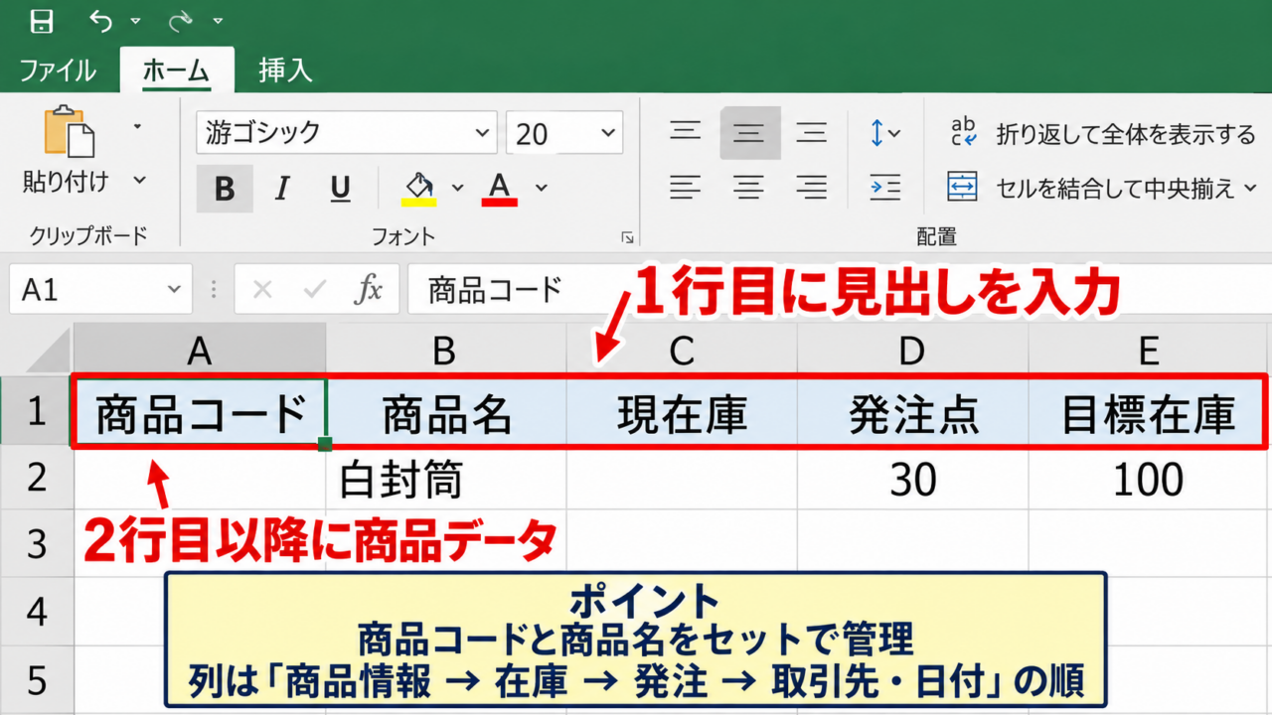This screenshot has height=715, width=1272.
Task: Center text horizontally icon
Action: [x=749, y=187]
